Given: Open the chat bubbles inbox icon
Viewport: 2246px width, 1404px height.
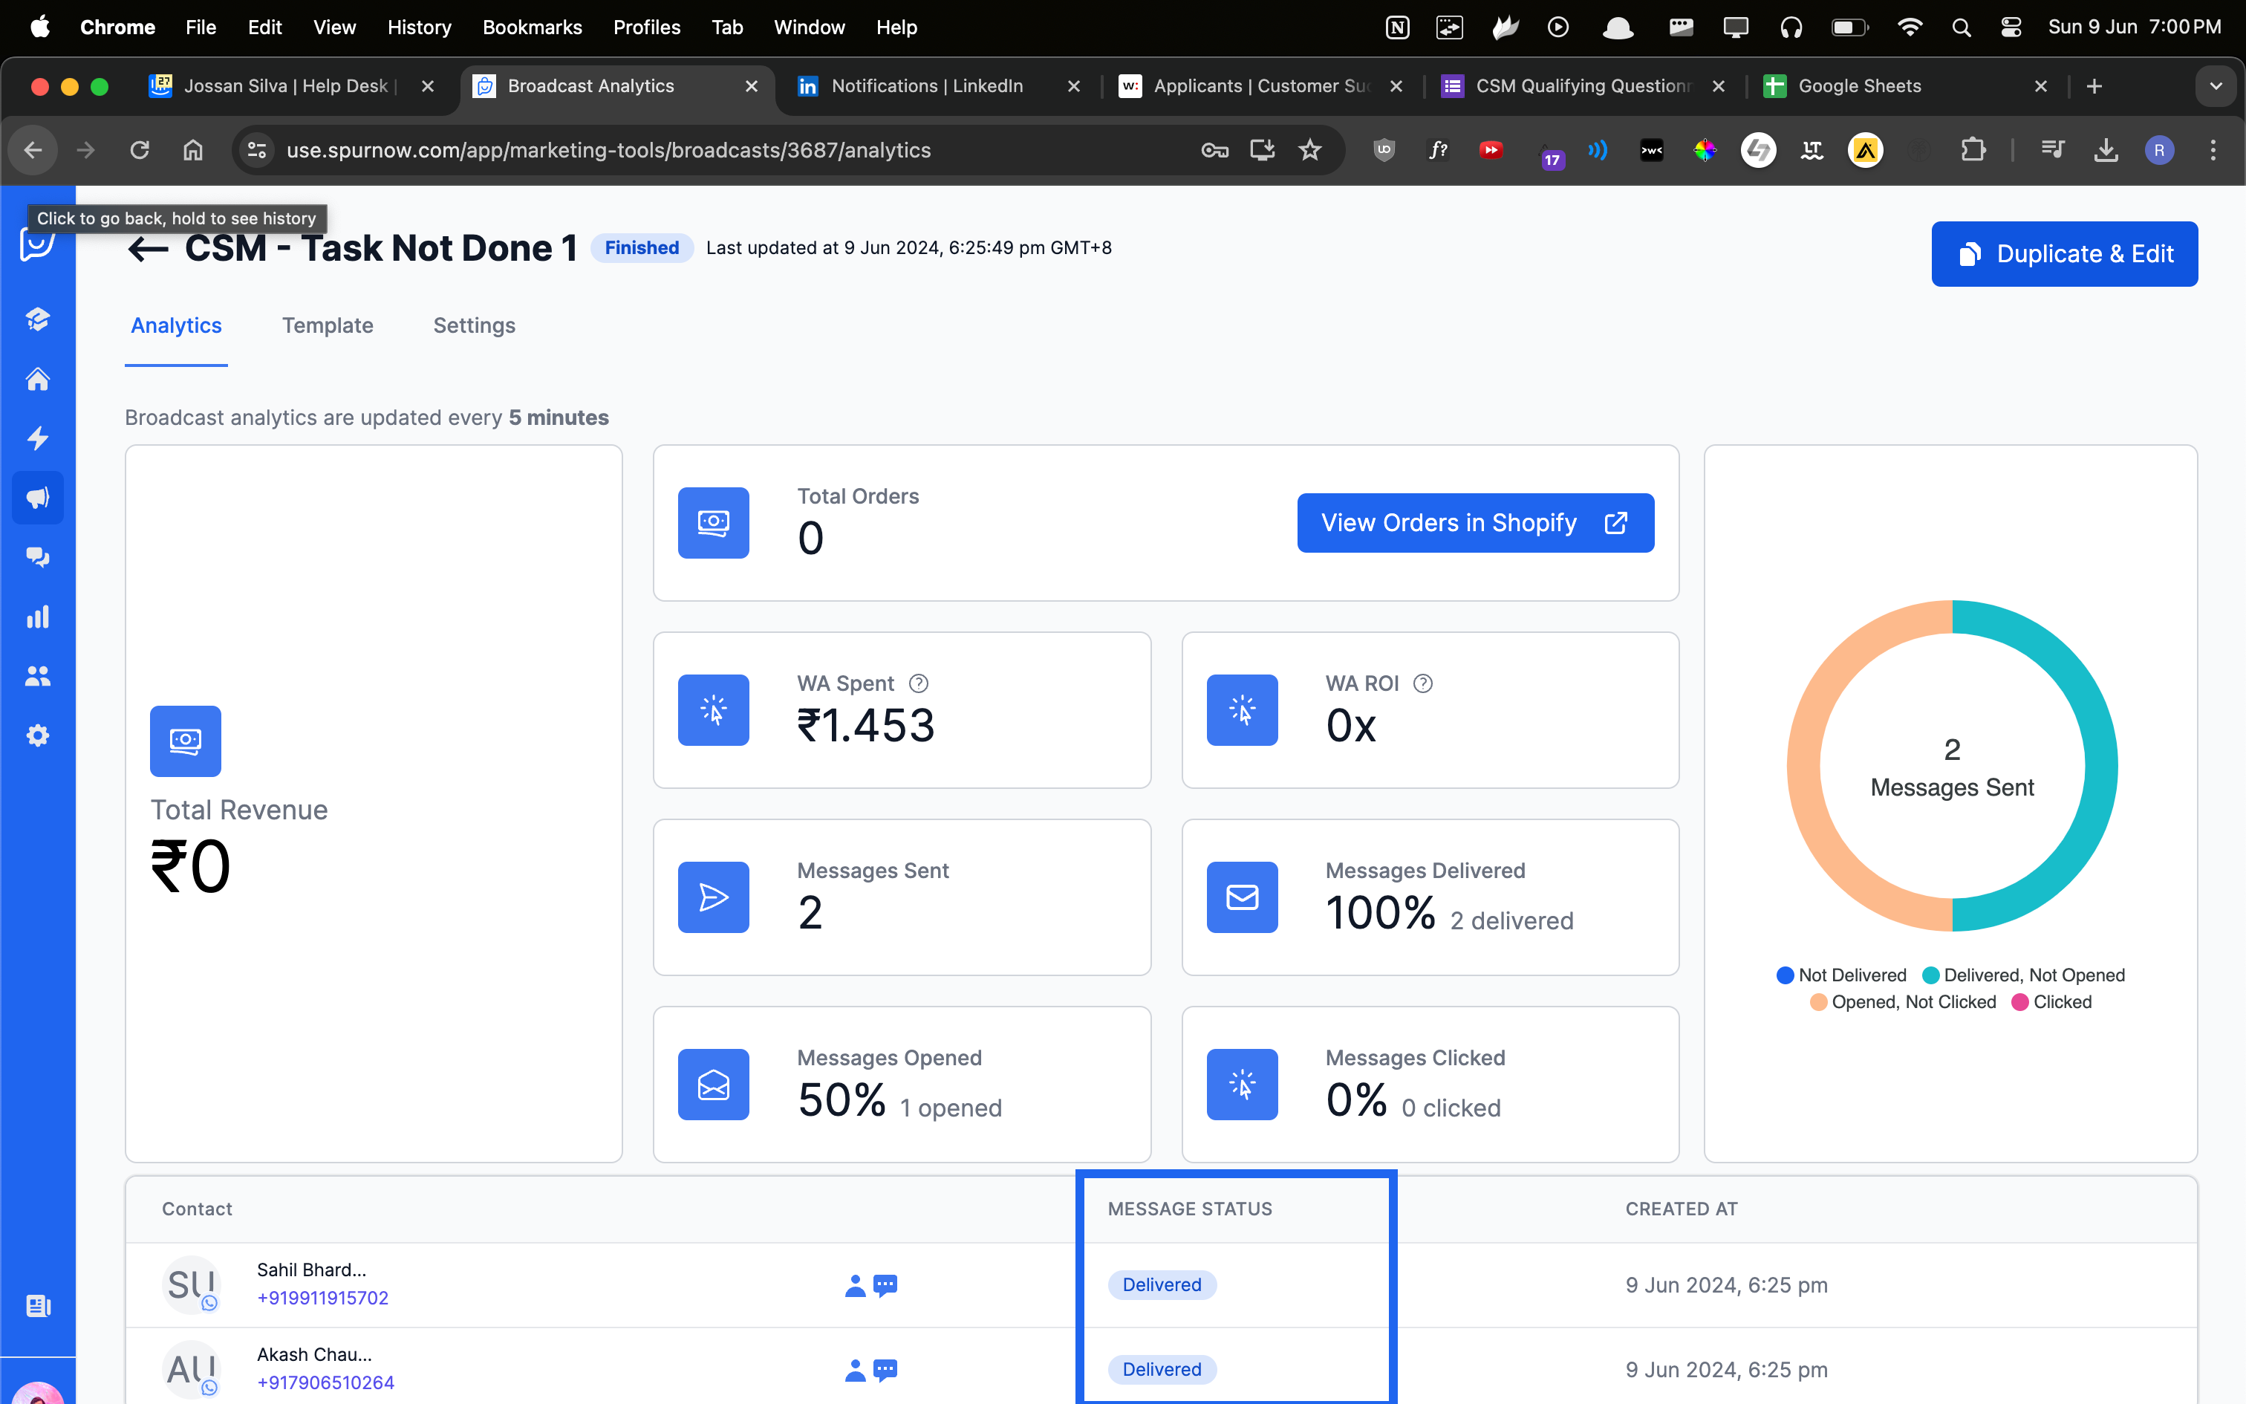Looking at the screenshot, I should [37, 557].
